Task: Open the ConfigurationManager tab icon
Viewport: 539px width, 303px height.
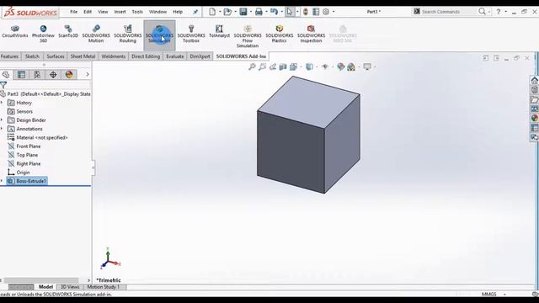Action: [x=37, y=75]
